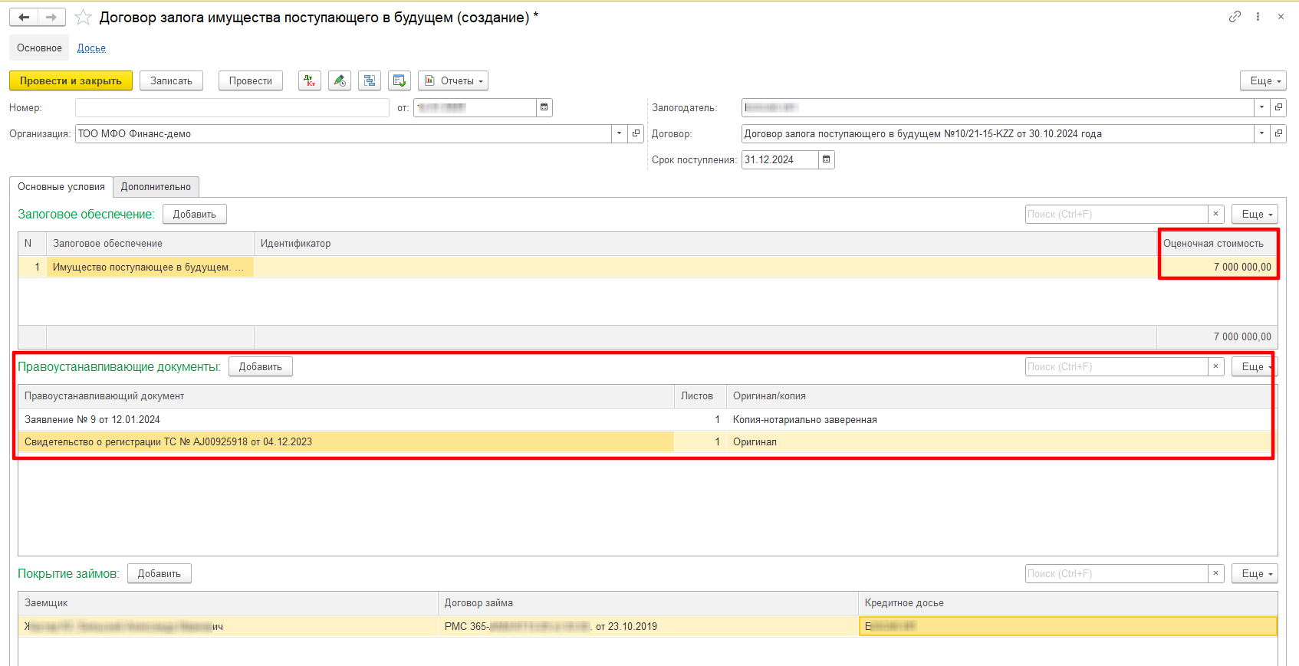
Task: Add a row to Залоговое обеспечение
Action: pos(195,214)
